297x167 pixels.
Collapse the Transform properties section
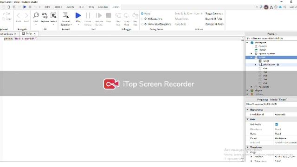pos(247,147)
